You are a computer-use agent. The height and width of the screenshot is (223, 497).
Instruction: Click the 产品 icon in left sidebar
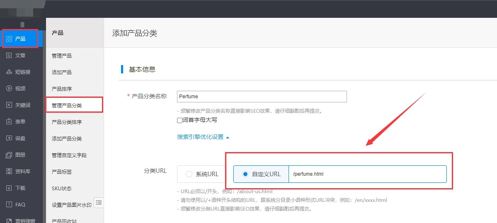pos(9,39)
